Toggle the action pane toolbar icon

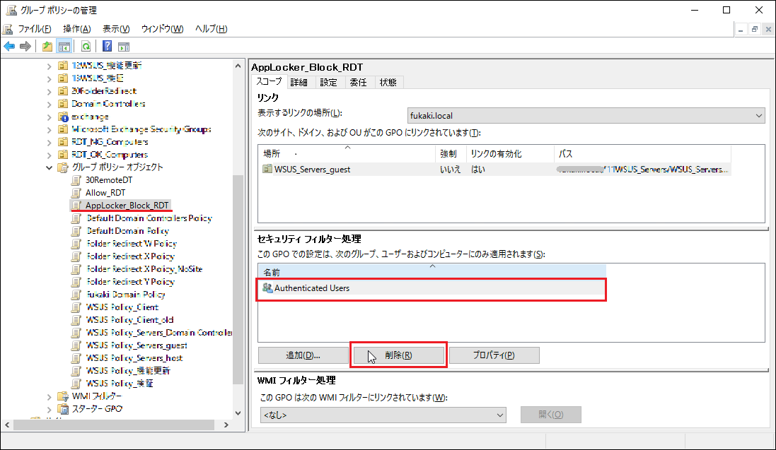[124, 47]
